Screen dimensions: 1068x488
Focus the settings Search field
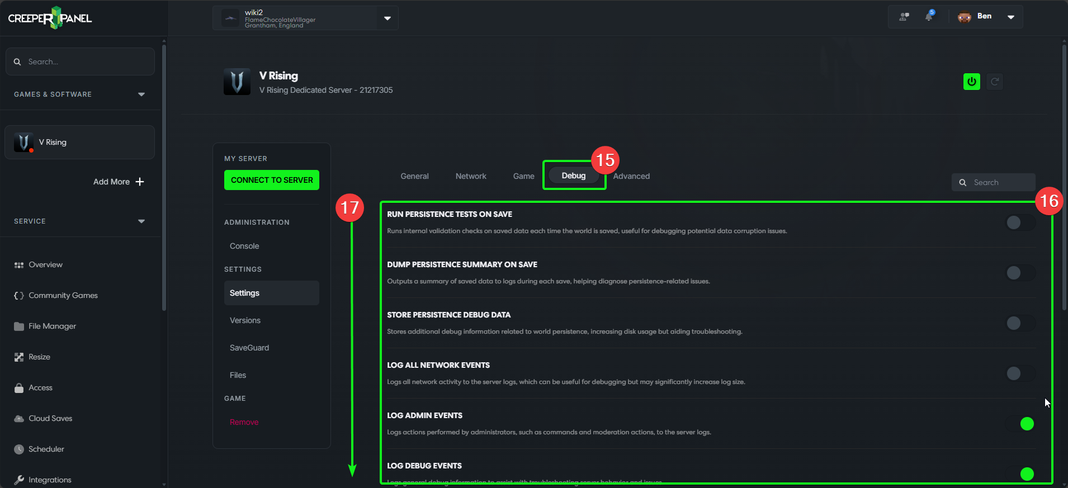994,183
